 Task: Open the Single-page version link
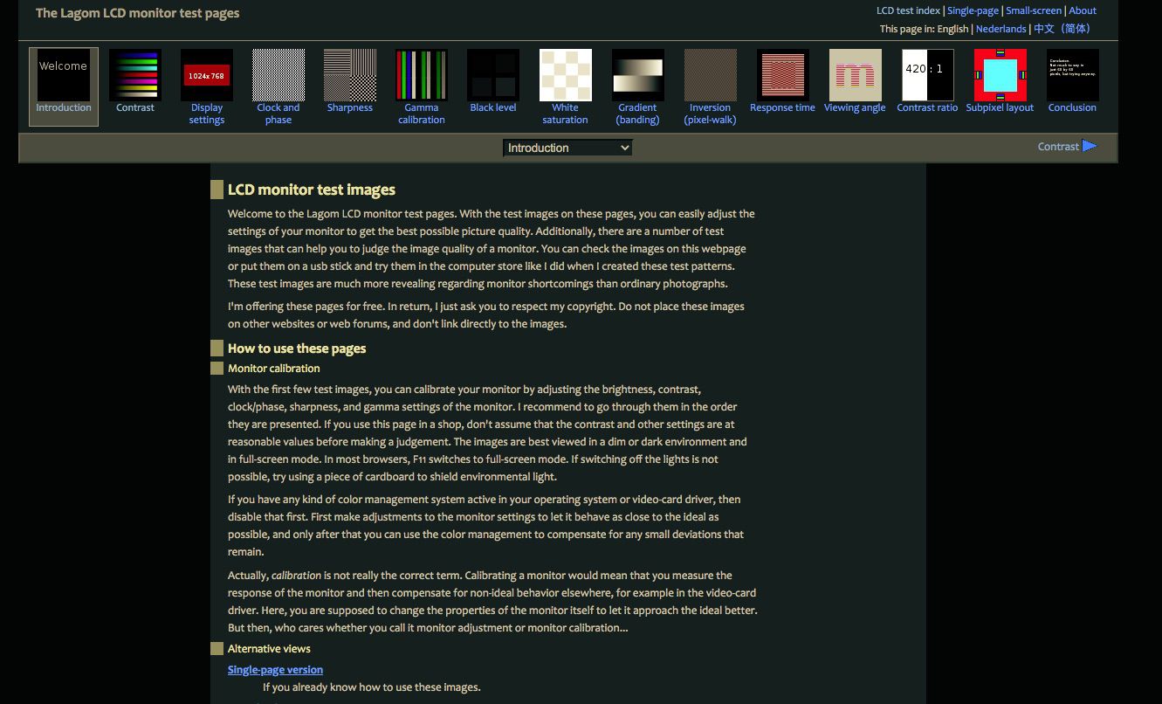click(x=275, y=670)
